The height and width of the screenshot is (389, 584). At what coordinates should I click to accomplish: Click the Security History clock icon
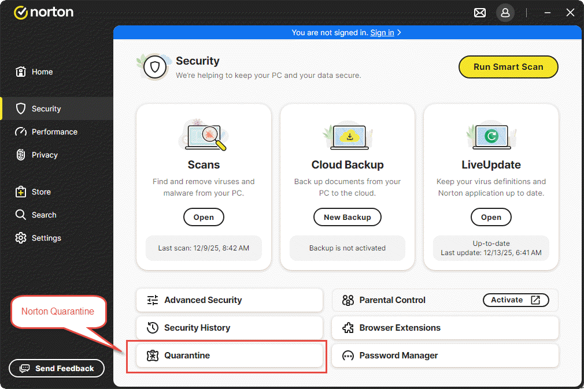[x=151, y=328]
